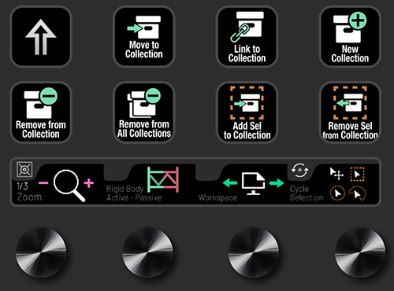Click Add Sel to Collection

pos(247,112)
